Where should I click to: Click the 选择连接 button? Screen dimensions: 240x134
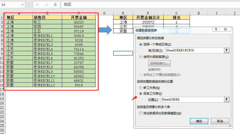(159, 63)
